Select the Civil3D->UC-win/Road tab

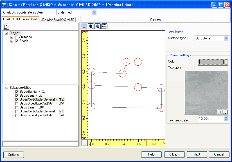coord(20,19)
